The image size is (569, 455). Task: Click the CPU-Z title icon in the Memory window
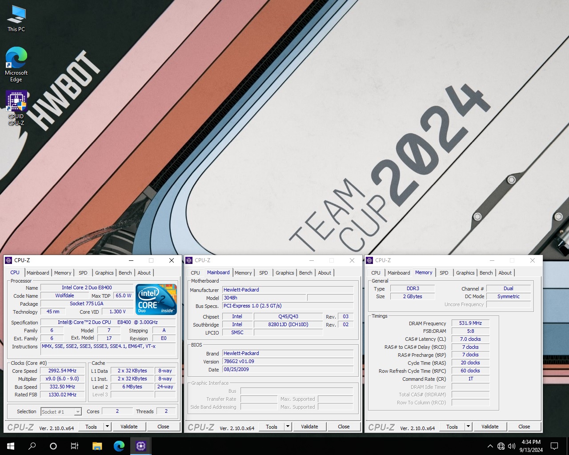pos(369,260)
